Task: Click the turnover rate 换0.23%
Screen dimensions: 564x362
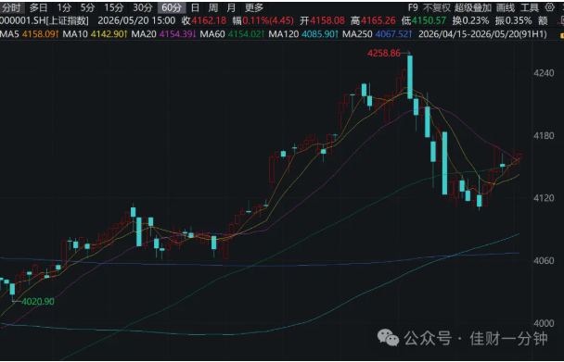Action: 470,20
